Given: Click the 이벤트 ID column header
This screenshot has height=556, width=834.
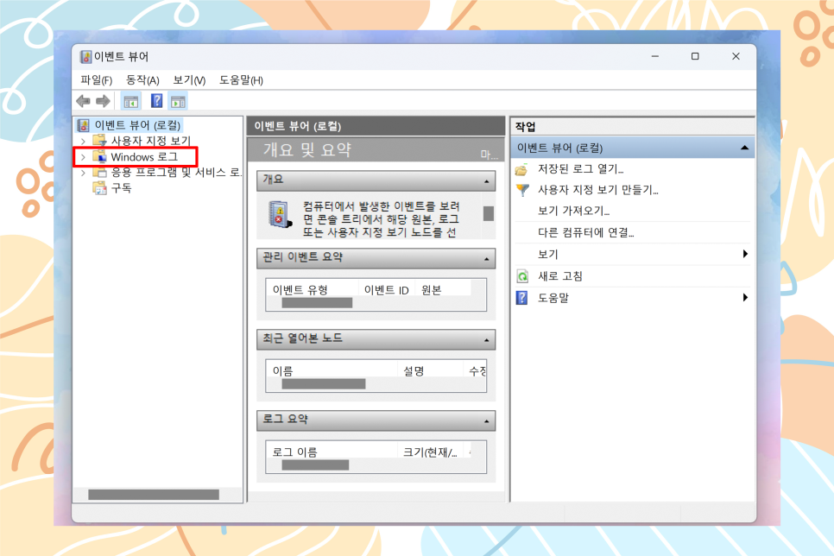Looking at the screenshot, I should point(386,289).
